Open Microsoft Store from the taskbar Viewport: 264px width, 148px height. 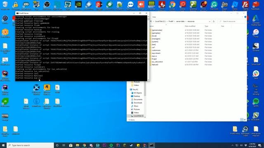[x=71, y=145]
